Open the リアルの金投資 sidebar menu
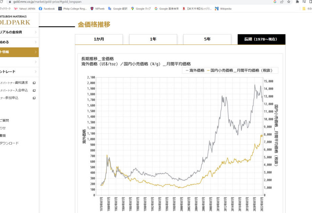The image size is (312, 213). click(19, 32)
